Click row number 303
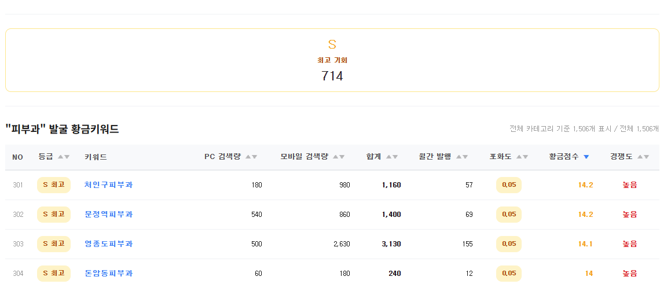Image resolution: width=671 pixels, height=284 pixels. [18, 244]
